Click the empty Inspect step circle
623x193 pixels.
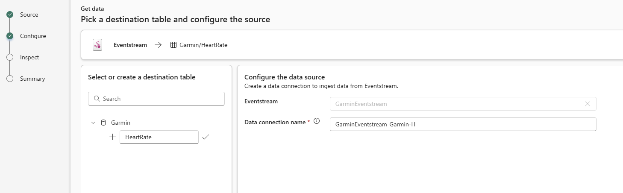click(10, 57)
